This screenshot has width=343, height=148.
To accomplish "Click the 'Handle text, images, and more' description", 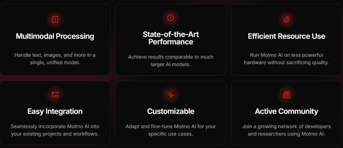I will pos(55,59).
